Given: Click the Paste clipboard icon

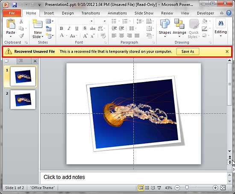Looking at the screenshot, I should 11,24.
